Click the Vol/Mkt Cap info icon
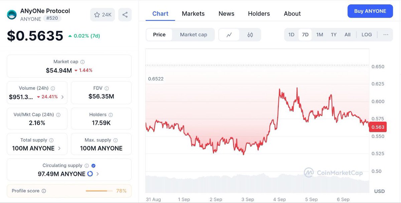Image resolution: width=401 pixels, height=203 pixels. tap(58, 115)
